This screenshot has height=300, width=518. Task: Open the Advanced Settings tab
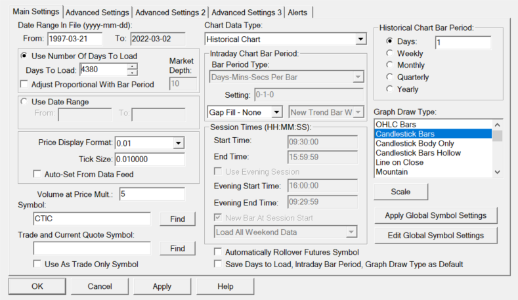tap(97, 12)
